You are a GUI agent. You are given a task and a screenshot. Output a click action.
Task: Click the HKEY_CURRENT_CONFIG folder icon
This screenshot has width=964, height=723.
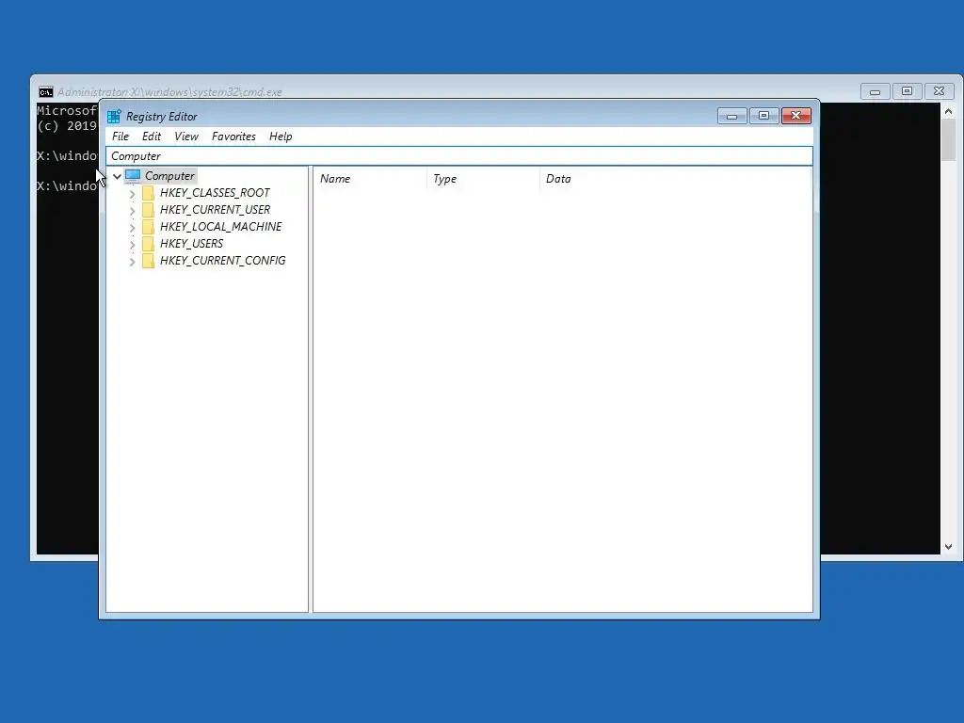[x=148, y=261]
